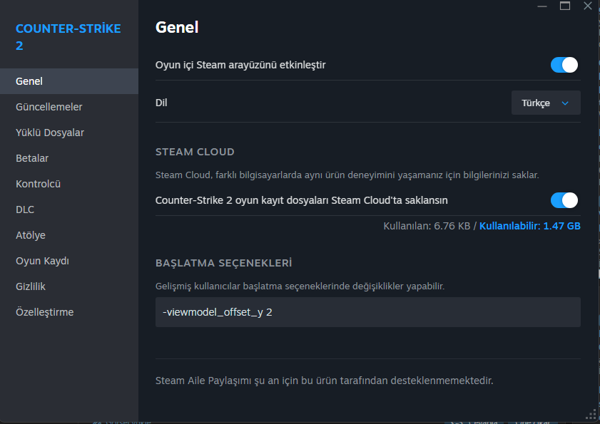Turn off Steam Cloud save sync

[x=564, y=200]
